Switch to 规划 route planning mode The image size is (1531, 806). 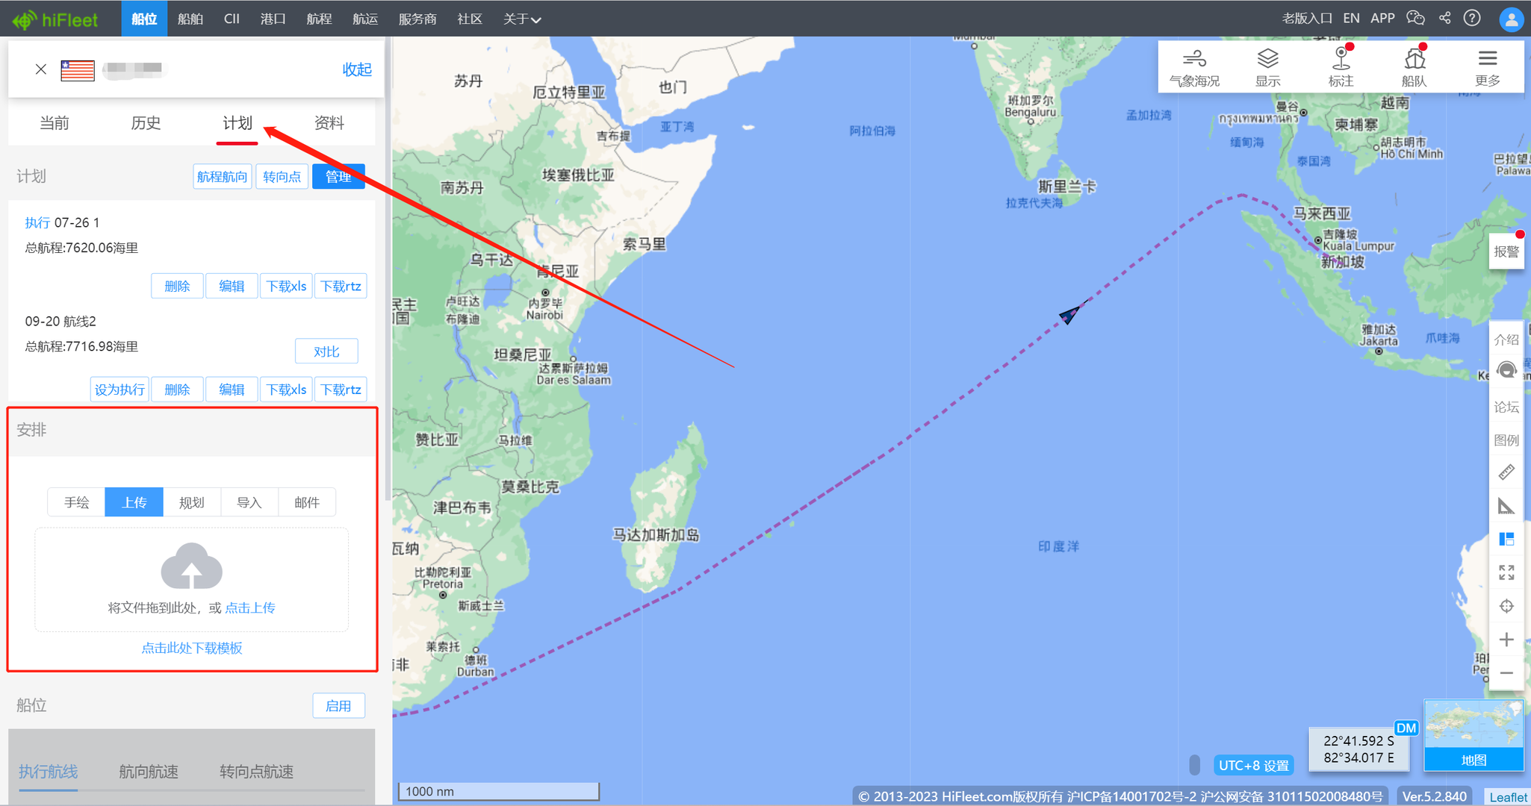[191, 502]
